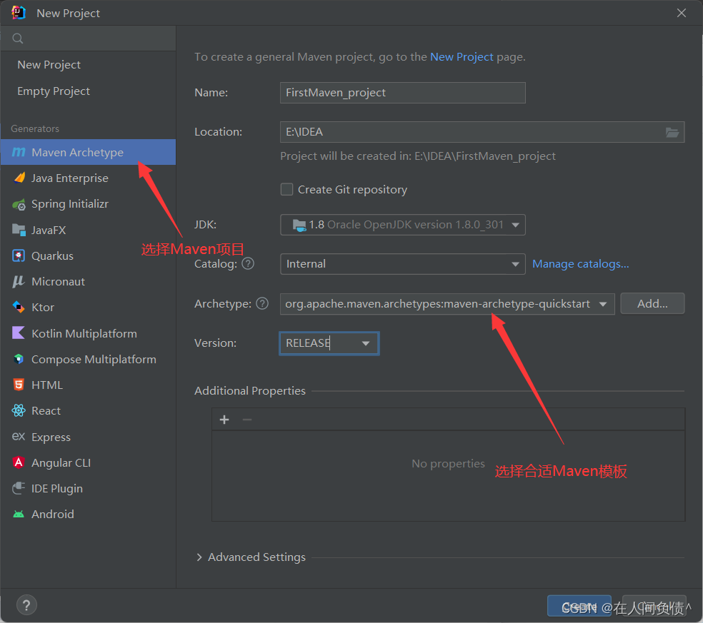The width and height of the screenshot is (703, 623).
Task: Click the Express 'ex' icon
Action: [19, 436]
